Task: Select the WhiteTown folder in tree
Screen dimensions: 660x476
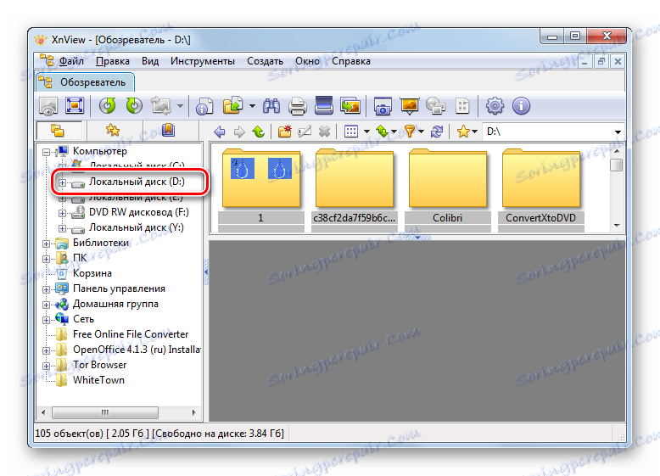Action: click(x=98, y=380)
